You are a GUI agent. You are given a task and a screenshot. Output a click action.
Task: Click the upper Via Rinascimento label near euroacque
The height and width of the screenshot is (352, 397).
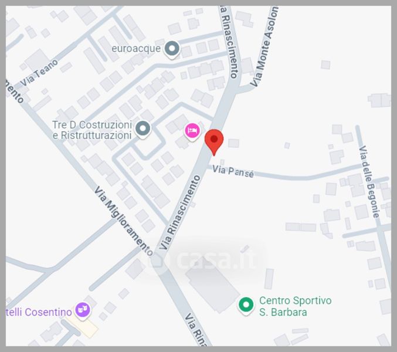pyautogui.click(x=230, y=43)
